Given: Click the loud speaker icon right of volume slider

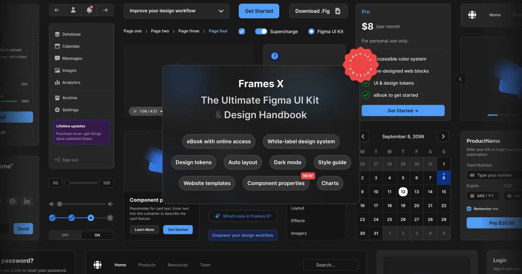Looking at the screenshot, I should coord(110,204).
